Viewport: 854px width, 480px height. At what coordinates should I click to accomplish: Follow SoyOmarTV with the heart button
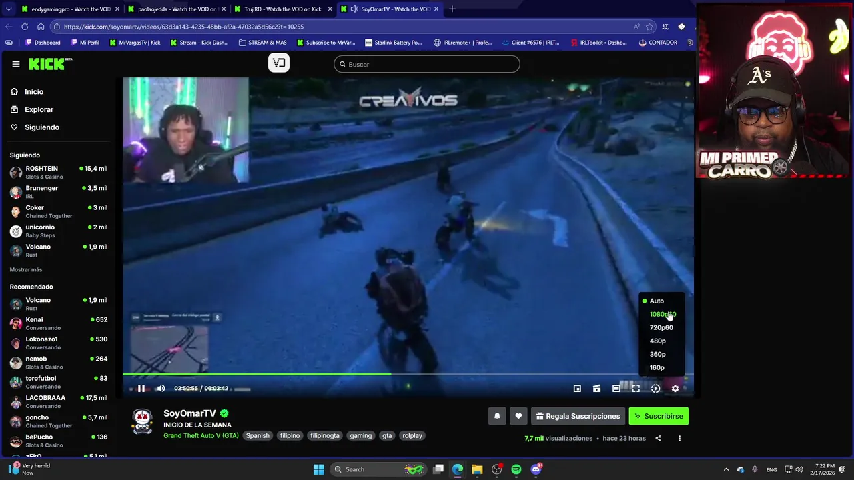point(518,416)
